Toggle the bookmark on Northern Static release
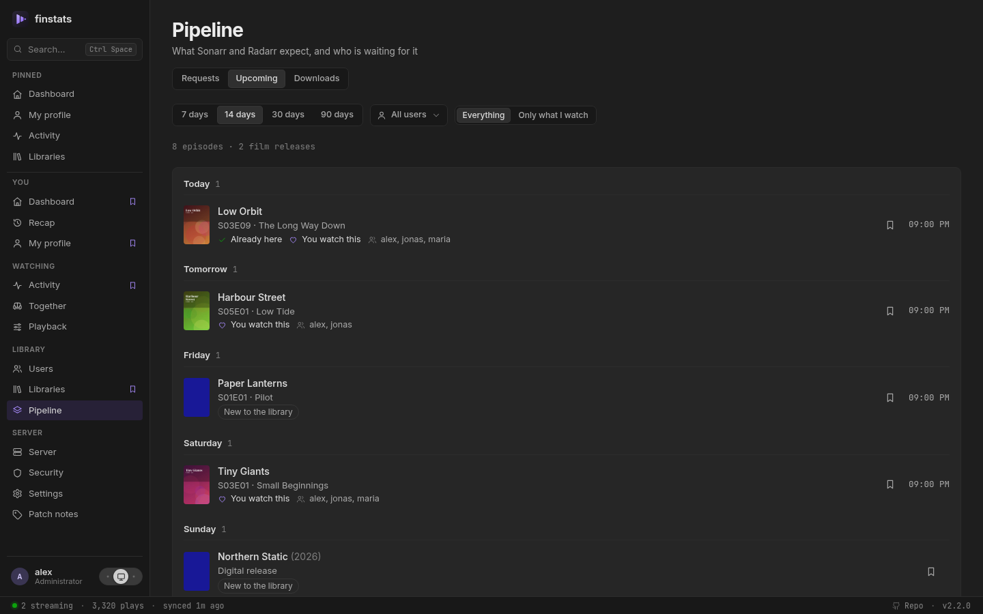Image resolution: width=983 pixels, height=614 pixels. pyautogui.click(x=931, y=572)
